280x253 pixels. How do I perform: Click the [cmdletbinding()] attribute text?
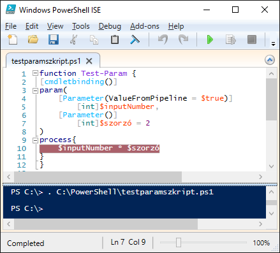click(x=78, y=82)
